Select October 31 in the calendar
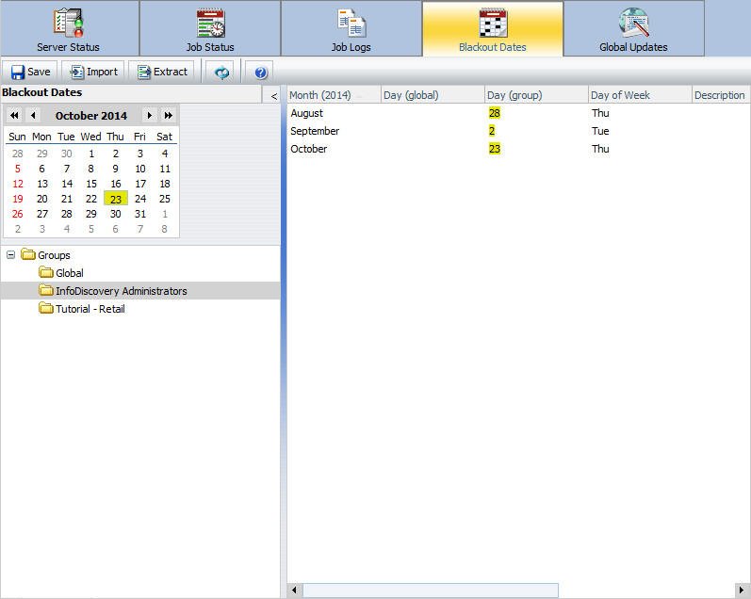 (139, 214)
